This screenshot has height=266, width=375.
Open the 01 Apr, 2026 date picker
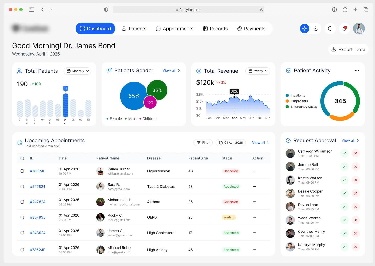[x=231, y=143]
